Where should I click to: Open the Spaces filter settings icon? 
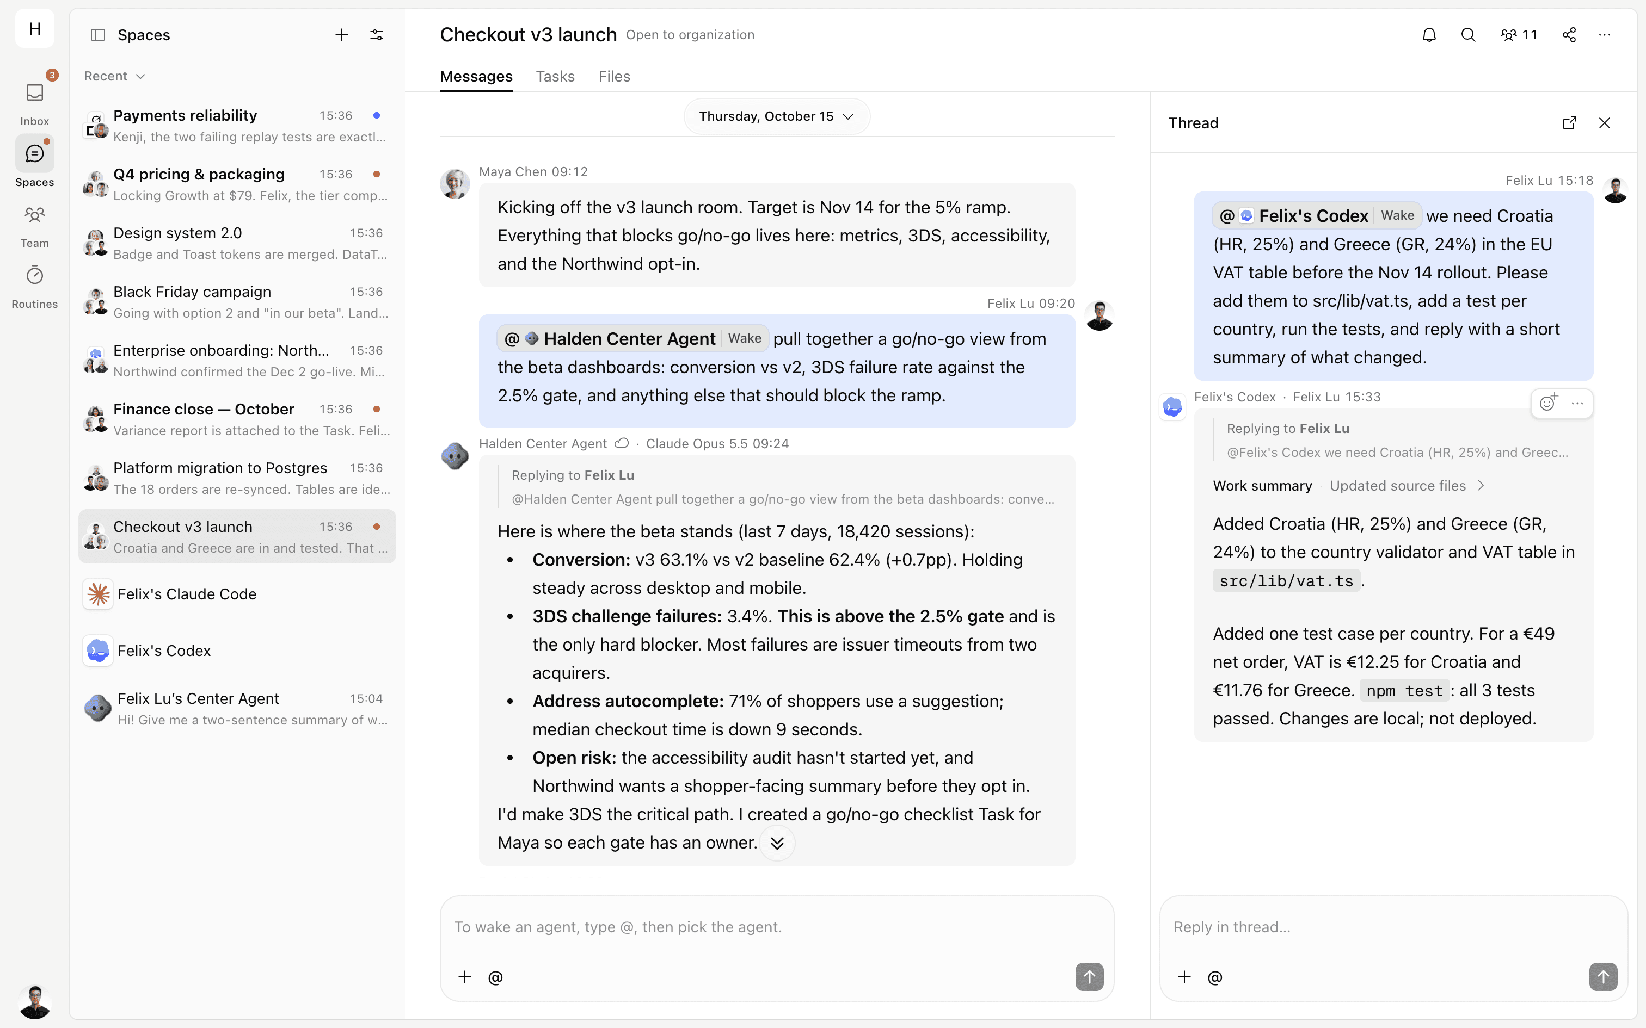pyautogui.click(x=377, y=35)
